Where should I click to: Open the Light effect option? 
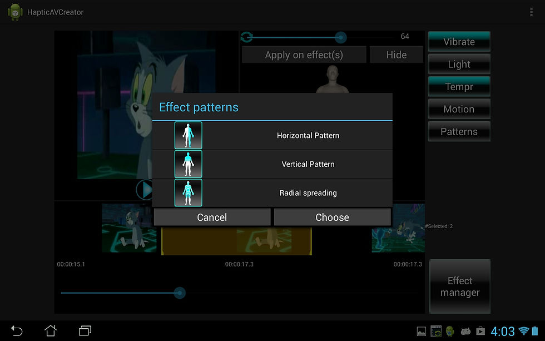click(x=459, y=64)
